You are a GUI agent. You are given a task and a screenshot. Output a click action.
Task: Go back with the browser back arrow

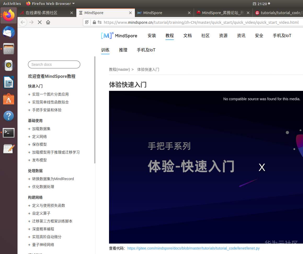point(23,22)
